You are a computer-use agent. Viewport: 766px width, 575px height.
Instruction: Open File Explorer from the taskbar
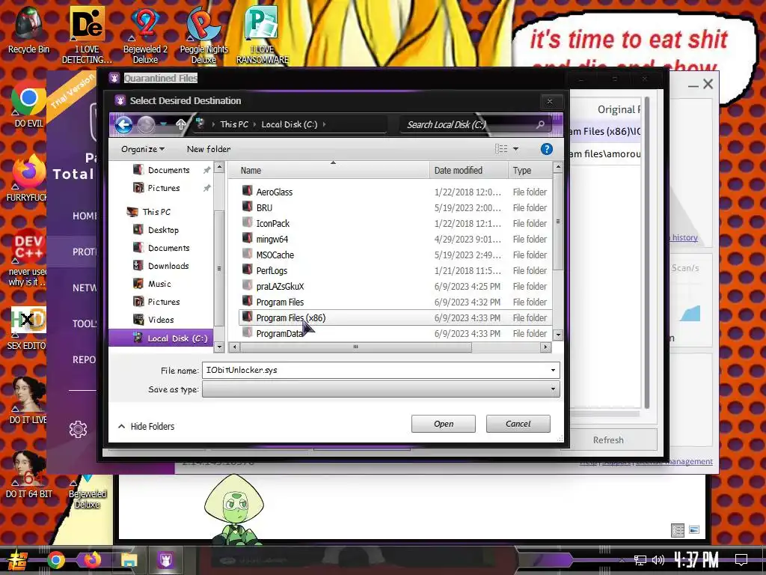click(x=129, y=560)
